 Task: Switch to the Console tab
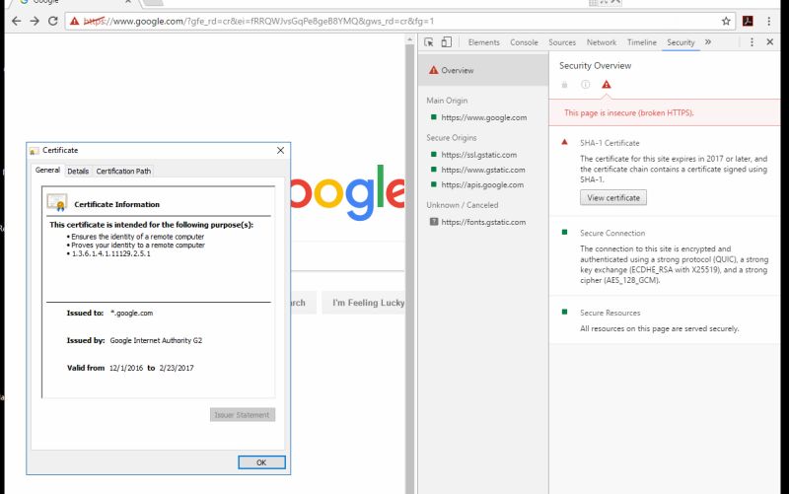tap(524, 42)
